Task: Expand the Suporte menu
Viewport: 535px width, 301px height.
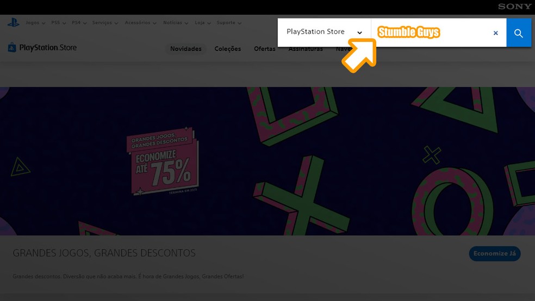Action: [x=229, y=23]
